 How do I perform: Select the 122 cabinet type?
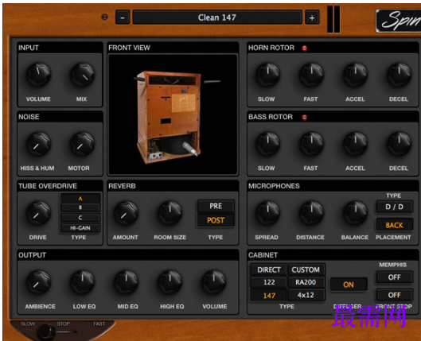click(269, 282)
